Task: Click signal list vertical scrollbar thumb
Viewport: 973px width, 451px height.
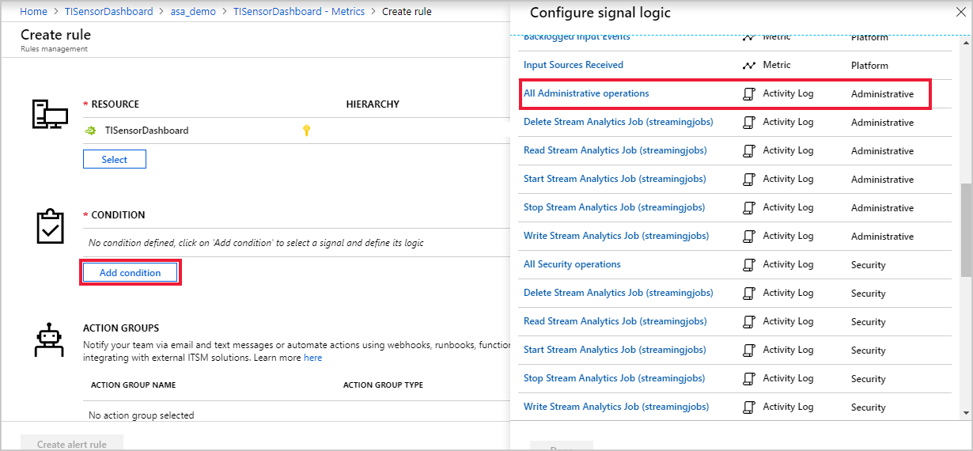Action: (966, 230)
